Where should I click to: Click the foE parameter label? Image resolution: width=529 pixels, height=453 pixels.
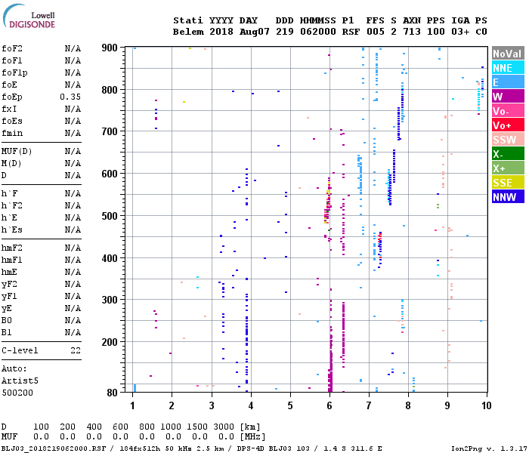[9, 85]
